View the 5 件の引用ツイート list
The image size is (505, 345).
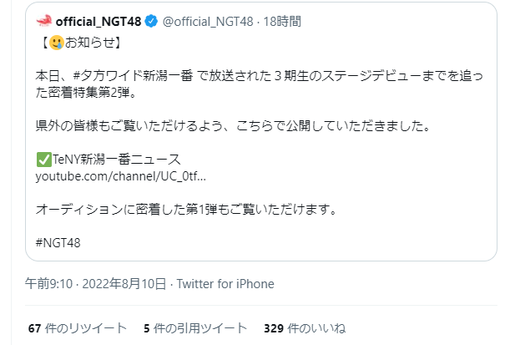[195, 328]
